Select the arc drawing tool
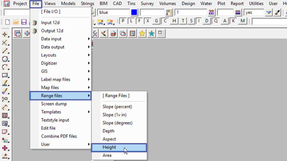The image size is (287, 161). coord(5,67)
